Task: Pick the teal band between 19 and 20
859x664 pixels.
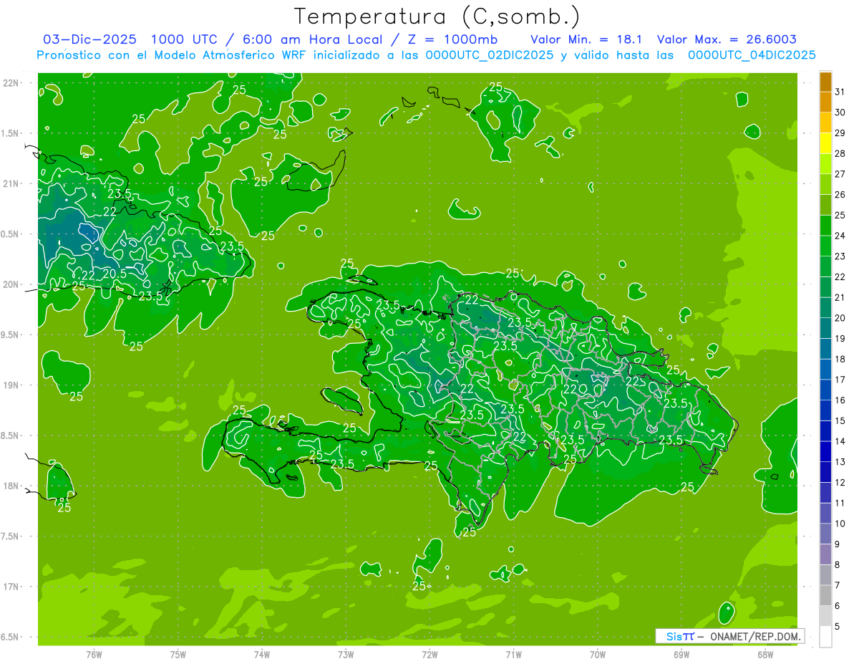Action: pos(825,328)
